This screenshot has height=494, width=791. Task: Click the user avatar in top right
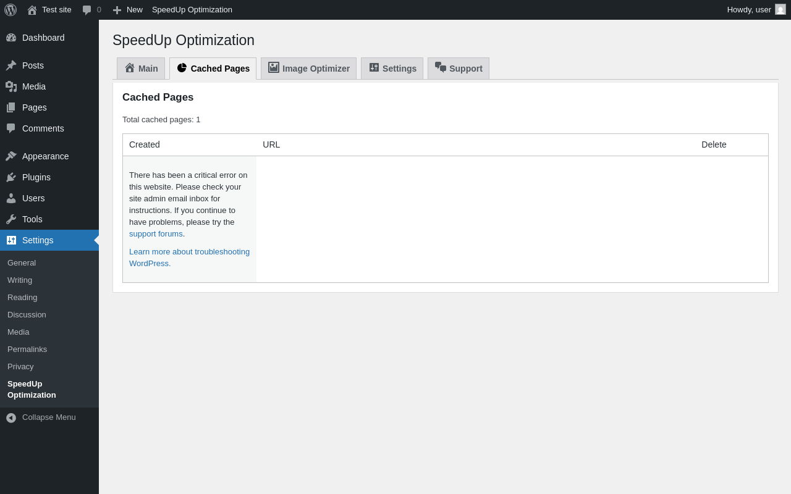click(780, 9)
